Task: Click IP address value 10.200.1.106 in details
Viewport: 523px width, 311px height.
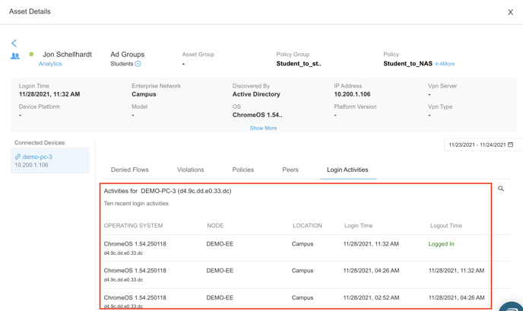Action: point(352,94)
